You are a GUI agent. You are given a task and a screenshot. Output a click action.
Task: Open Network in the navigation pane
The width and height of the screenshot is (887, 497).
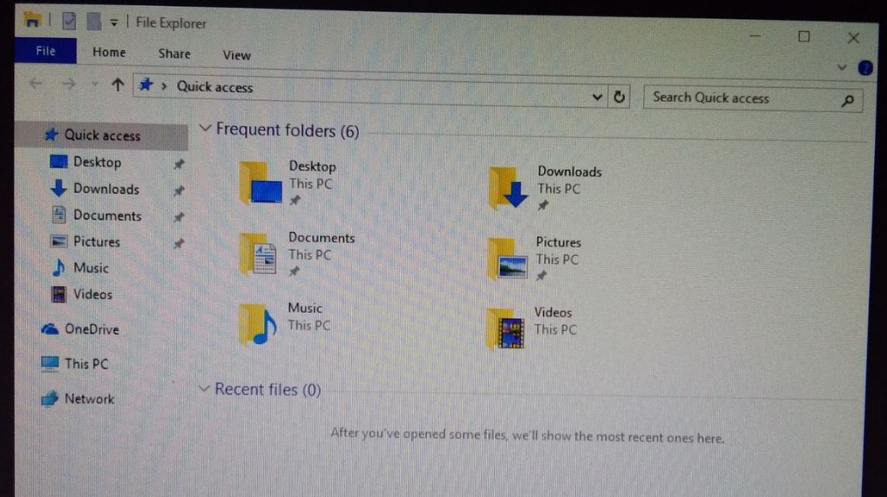coord(89,398)
